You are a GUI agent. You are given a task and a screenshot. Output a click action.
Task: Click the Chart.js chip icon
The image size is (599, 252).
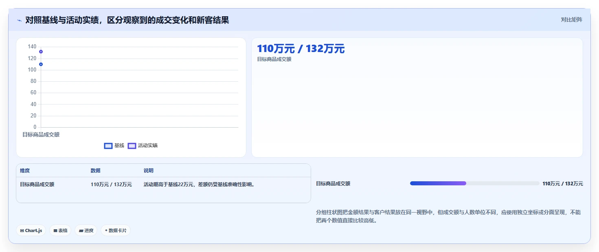(x=22, y=231)
